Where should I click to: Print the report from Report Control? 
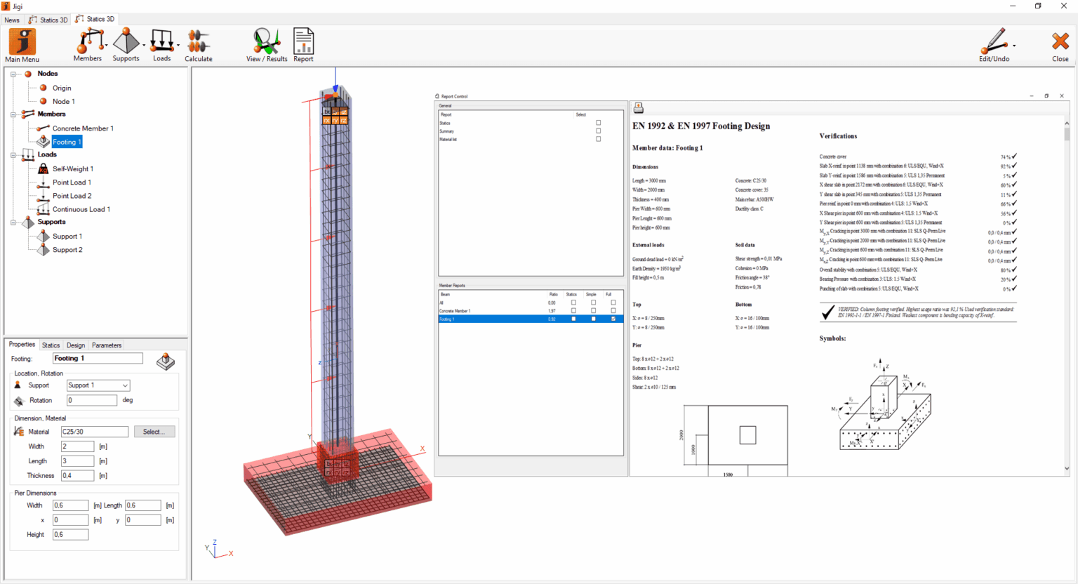coord(638,107)
